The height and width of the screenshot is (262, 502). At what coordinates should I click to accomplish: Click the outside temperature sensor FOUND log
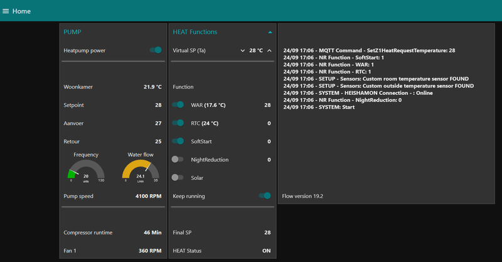(x=378, y=85)
